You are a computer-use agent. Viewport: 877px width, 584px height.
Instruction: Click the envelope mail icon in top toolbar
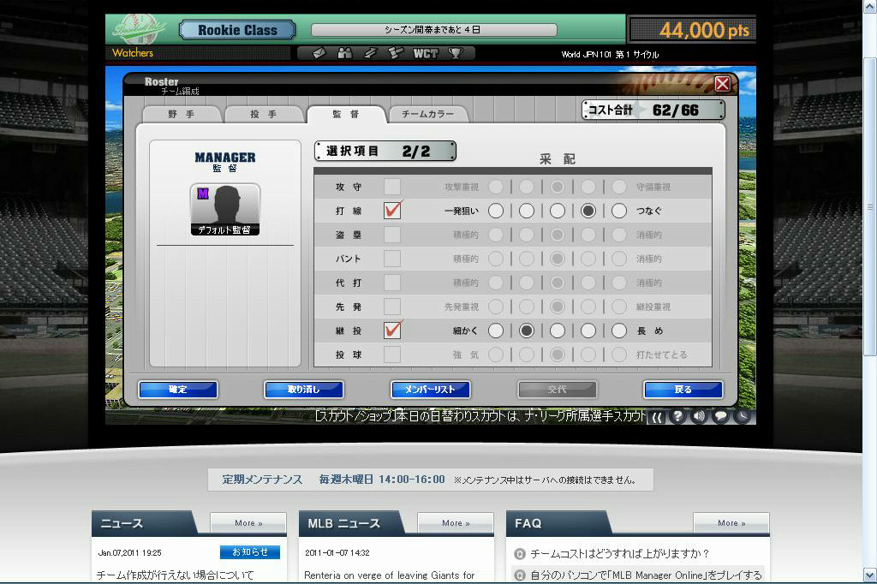pos(319,53)
